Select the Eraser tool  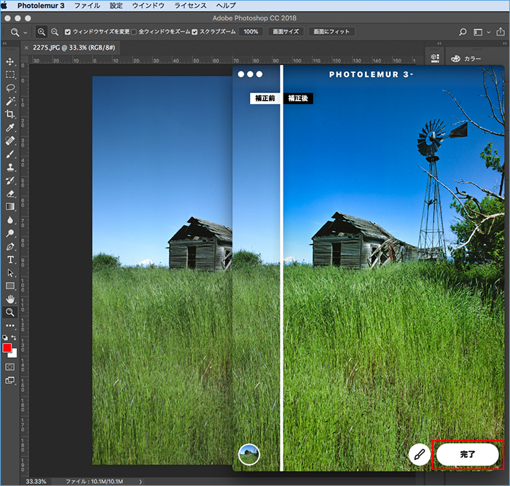pos(10,194)
